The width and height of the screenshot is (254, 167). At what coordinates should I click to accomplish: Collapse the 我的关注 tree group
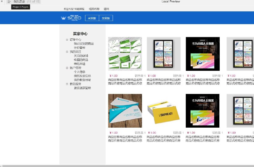coord(67,52)
